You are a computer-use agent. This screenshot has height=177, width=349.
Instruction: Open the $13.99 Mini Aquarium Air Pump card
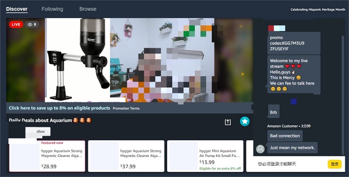[x=205, y=156]
